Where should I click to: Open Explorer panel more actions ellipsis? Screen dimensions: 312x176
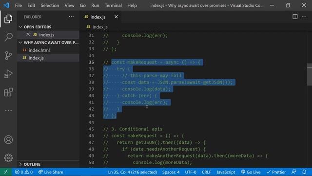coord(71,17)
